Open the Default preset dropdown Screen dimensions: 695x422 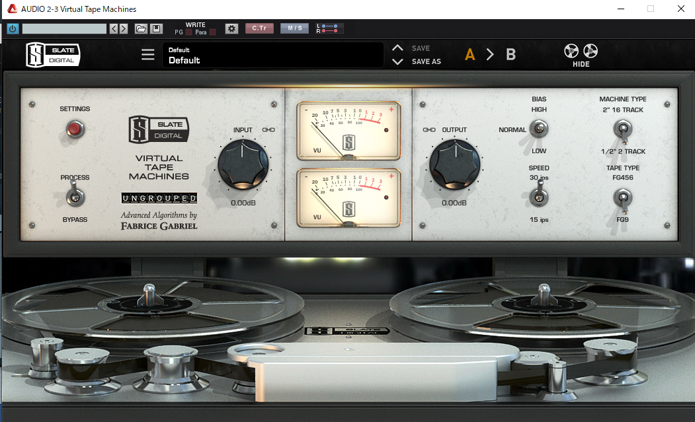[273, 55]
